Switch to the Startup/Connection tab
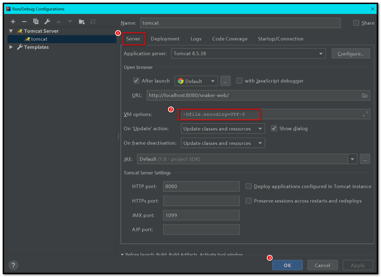This screenshot has width=381, height=277. point(281,39)
